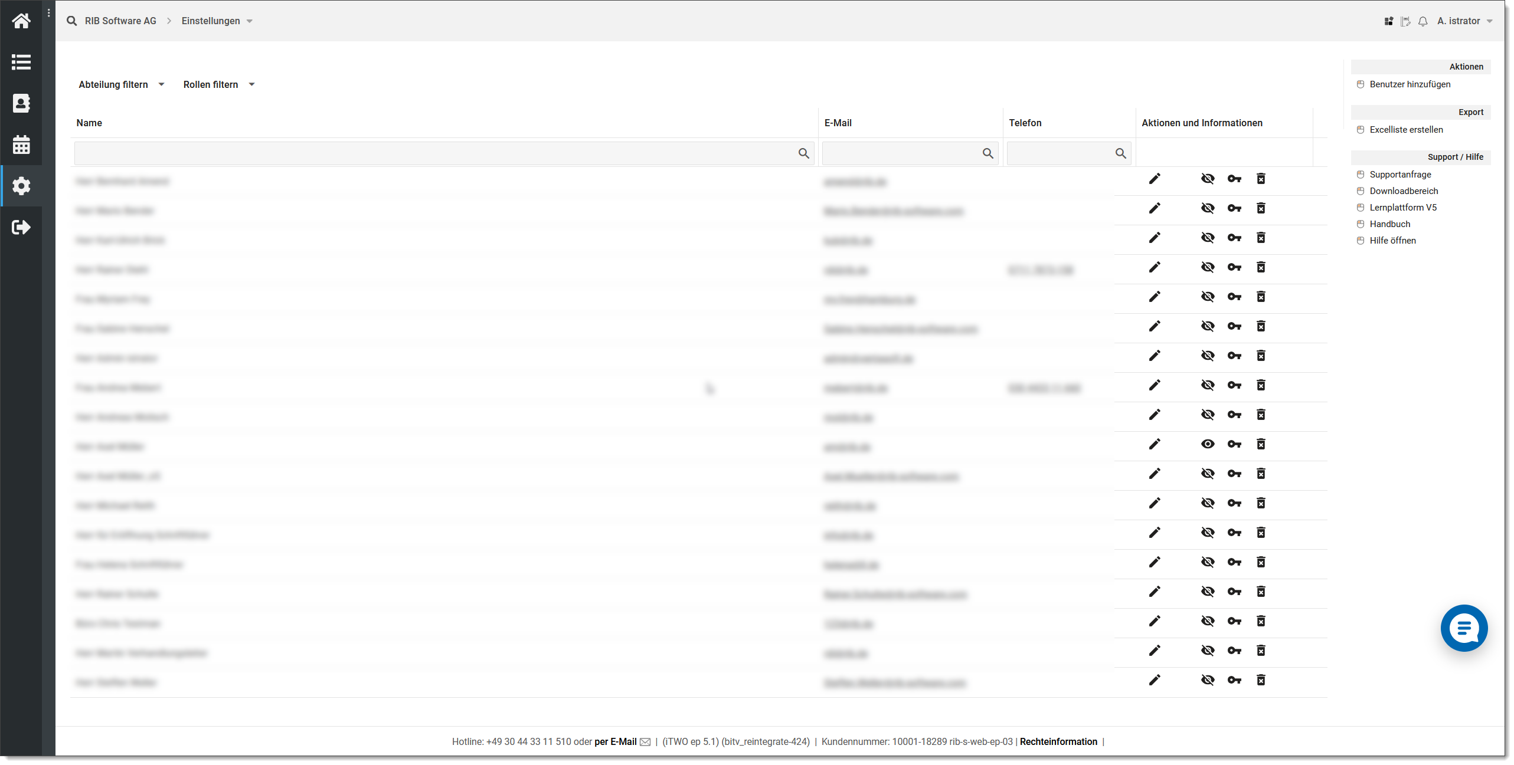Screen dimensions: 1514x765
Task: Click the trash delete icon for last user
Action: click(1261, 681)
